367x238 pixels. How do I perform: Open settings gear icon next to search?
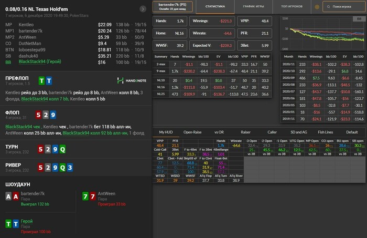pos(317,7)
